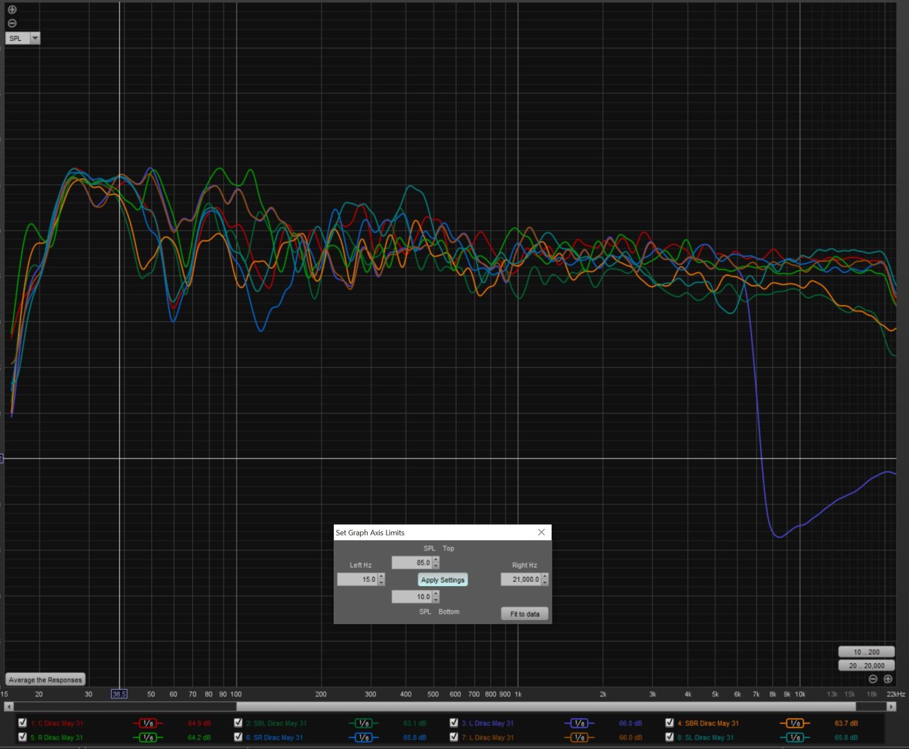Click left arrow of horizontal scrollbar
909x749 pixels.
pos(8,707)
